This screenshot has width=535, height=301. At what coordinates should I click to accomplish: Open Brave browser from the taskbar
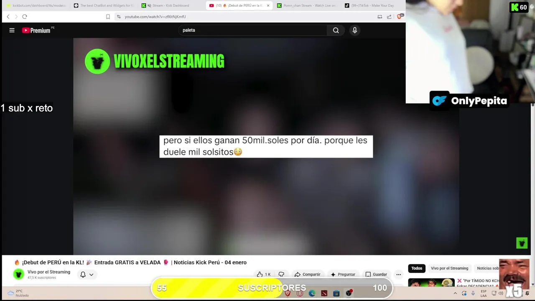(x=288, y=293)
